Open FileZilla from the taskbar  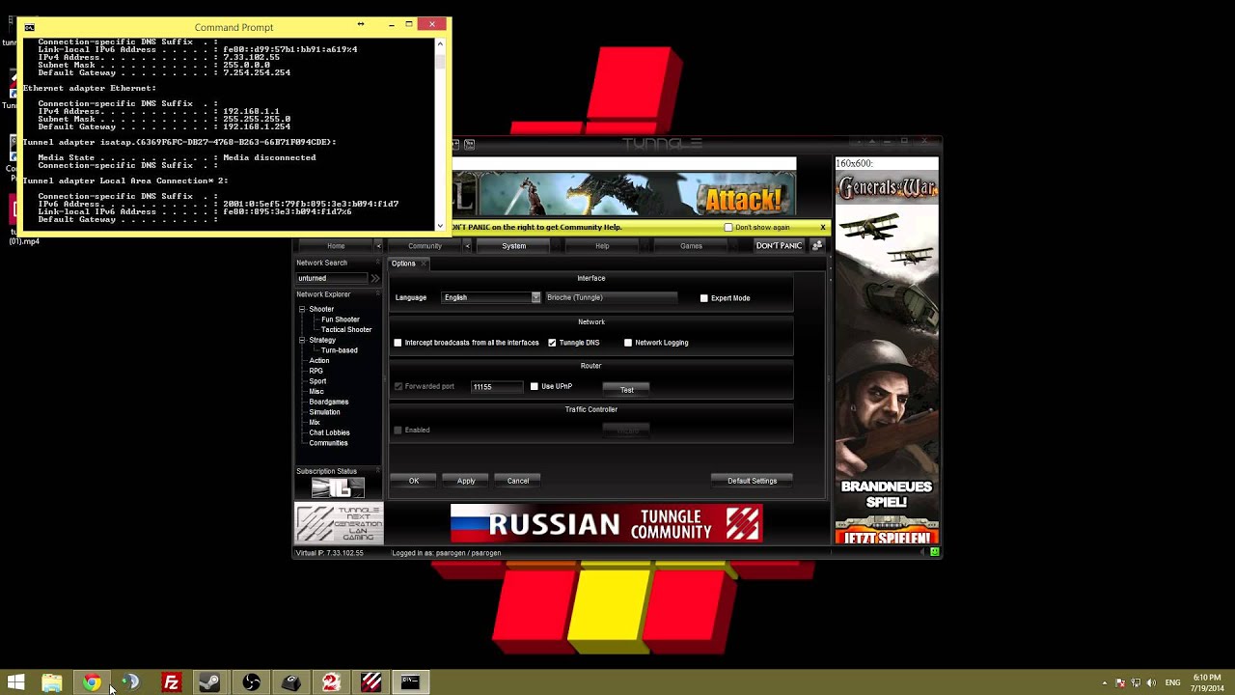coord(171,682)
